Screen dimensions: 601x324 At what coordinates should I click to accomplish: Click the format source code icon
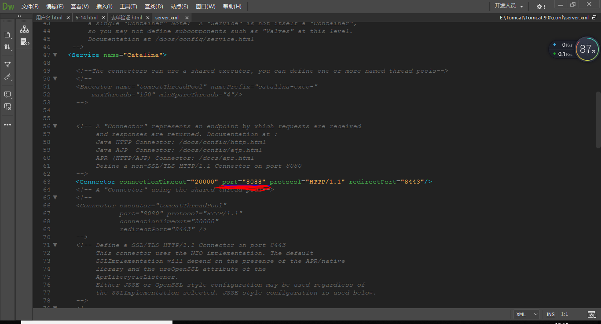[x=7, y=77]
